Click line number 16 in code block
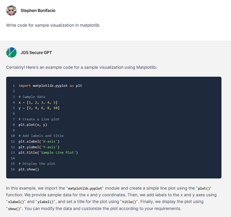Viewport: 231px width, 217px height. [13, 169]
